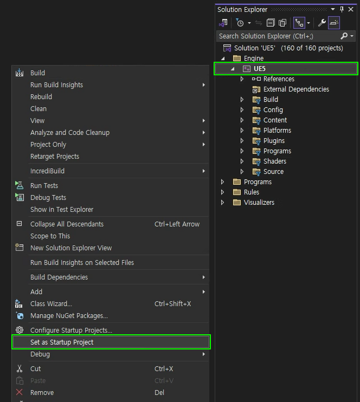This screenshot has width=360, height=402.
Task: Open the IncrediBuild submenu
Action: pos(111,171)
